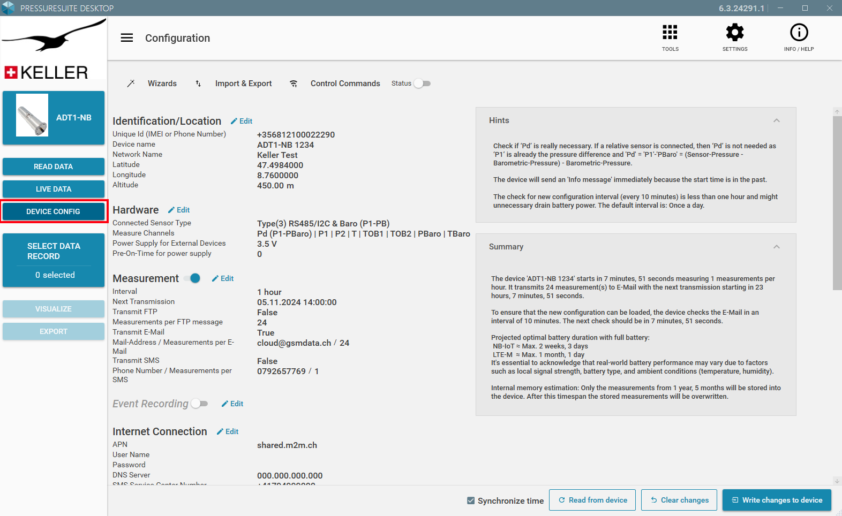
Task: Click DNS server value 000.000.000.000
Action: tap(290, 476)
